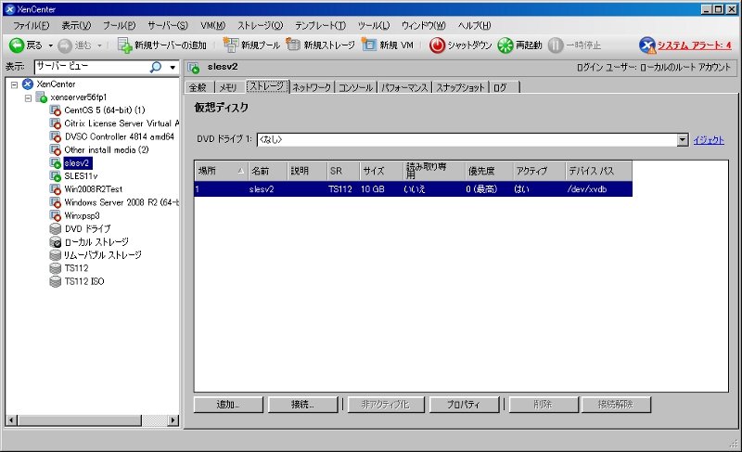Collapse the XenCenter tree node
This screenshot has height=452, width=742.
click(x=15, y=84)
